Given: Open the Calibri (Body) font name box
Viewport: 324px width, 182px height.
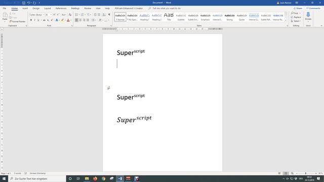Looking at the screenshot, I should point(36,15).
